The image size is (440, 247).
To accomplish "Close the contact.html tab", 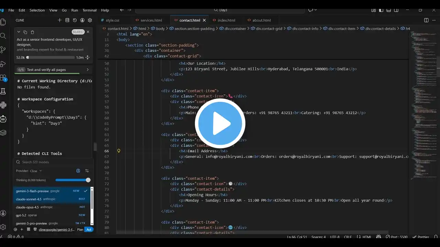I will pyautogui.click(x=204, y=20).
